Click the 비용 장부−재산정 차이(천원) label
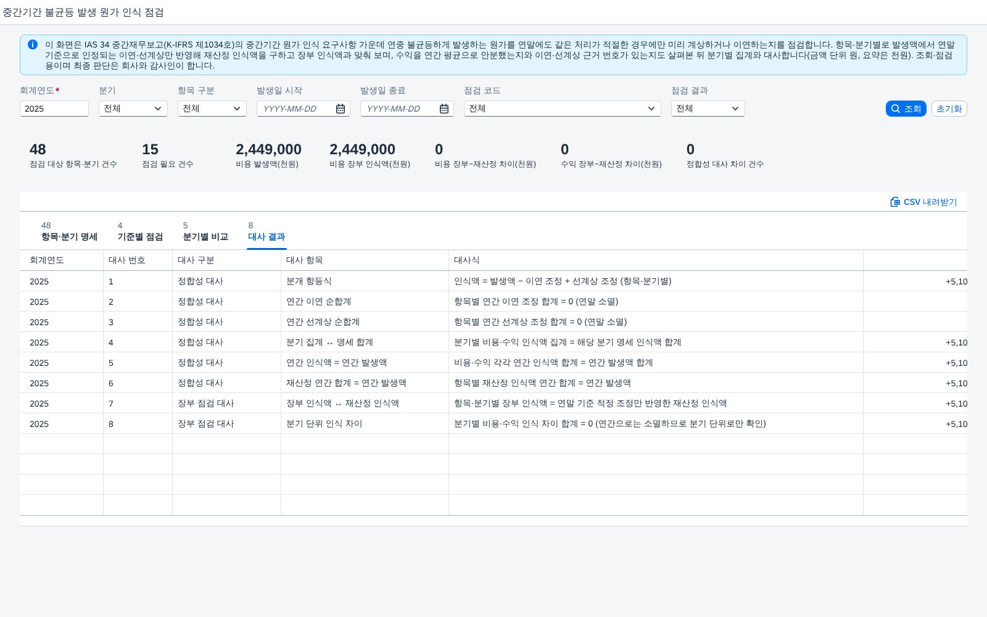Viewport: 987px width, 617px height. click(x=485, y=164)
